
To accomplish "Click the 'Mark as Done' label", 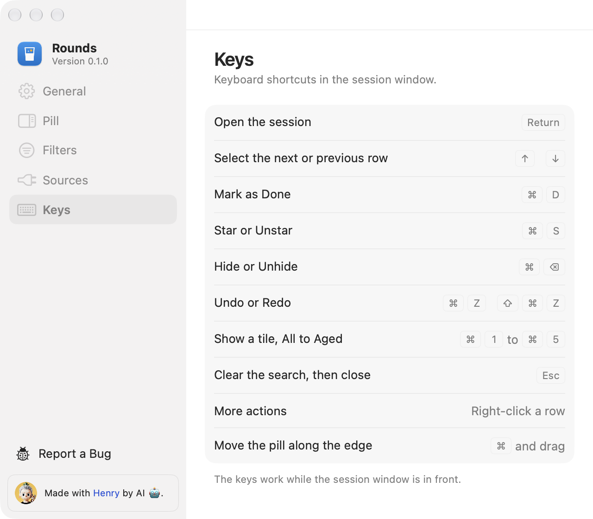I will click(x=252, y=194).
